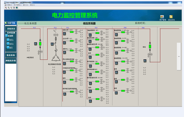This screenshot has height=117, width=184.
Task: Click the zoom in magnifier toolbar icon
Action: 6,8
